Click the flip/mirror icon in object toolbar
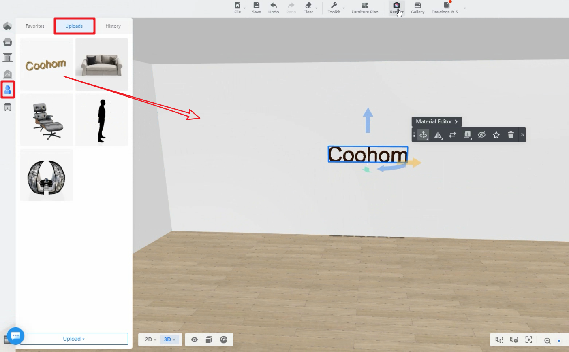The height and width of the screenshot is (352, 569). pos(438,135)
